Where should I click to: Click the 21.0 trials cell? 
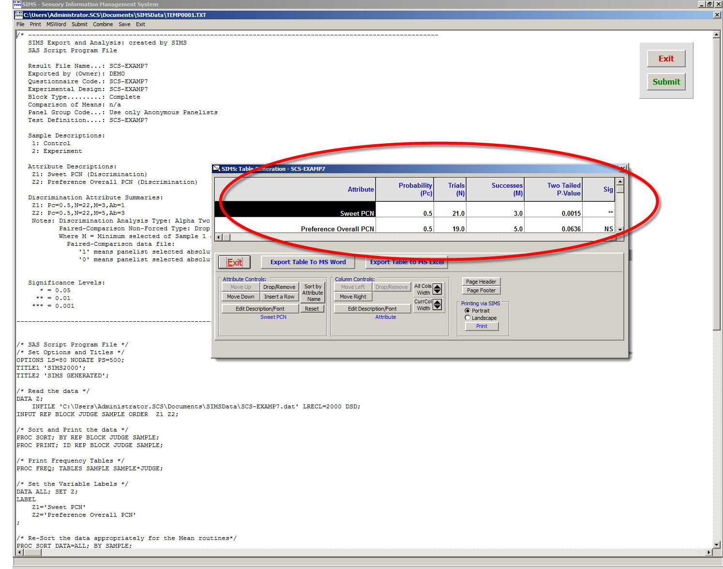pos(450,209)
